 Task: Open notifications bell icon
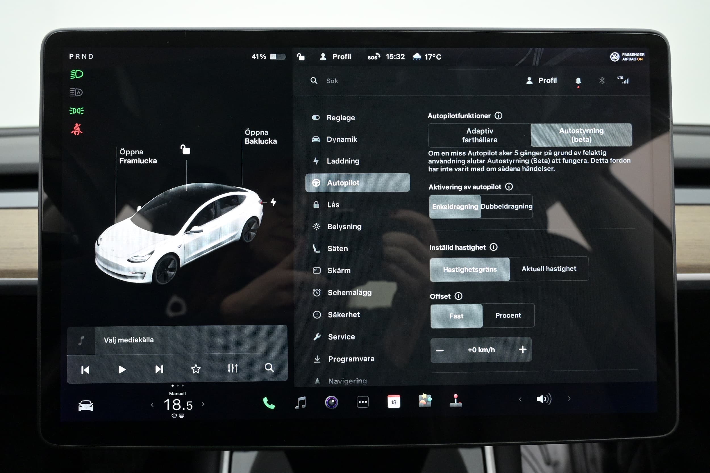(578, 81)
